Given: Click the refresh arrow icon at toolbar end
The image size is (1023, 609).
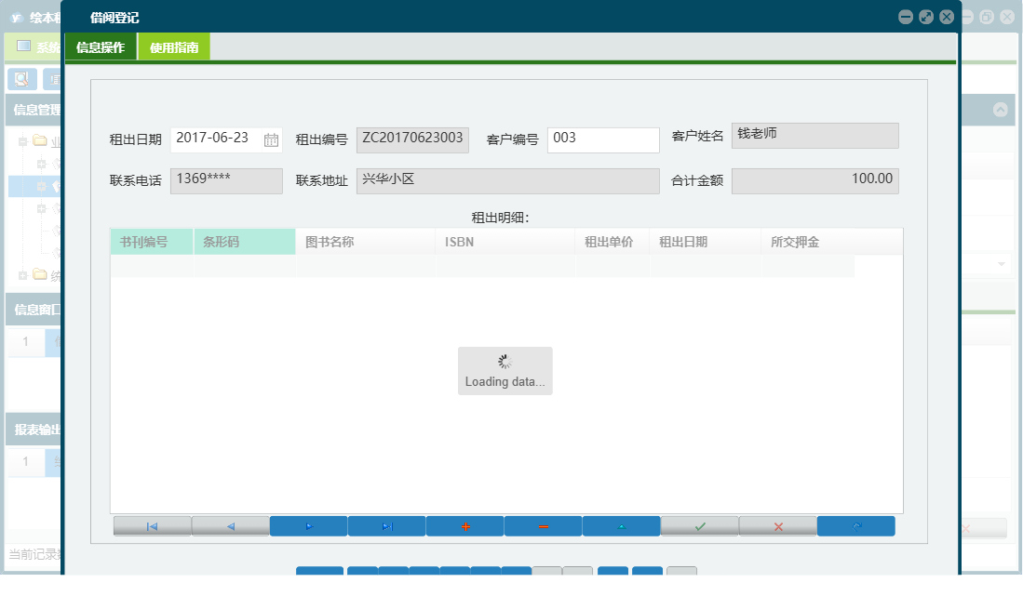Looking at the screenshot, I should click(x=855, y=525).
